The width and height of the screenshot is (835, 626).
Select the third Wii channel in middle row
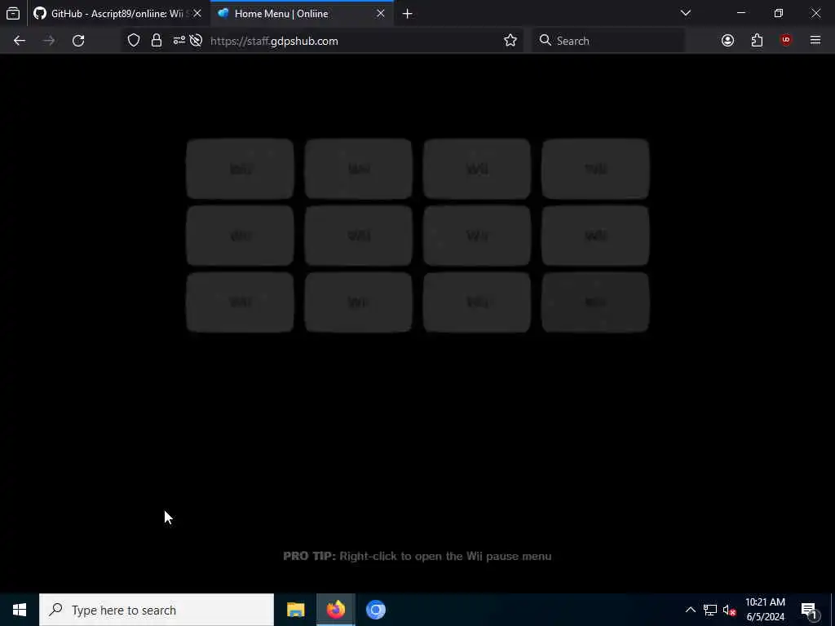[476, 236]
